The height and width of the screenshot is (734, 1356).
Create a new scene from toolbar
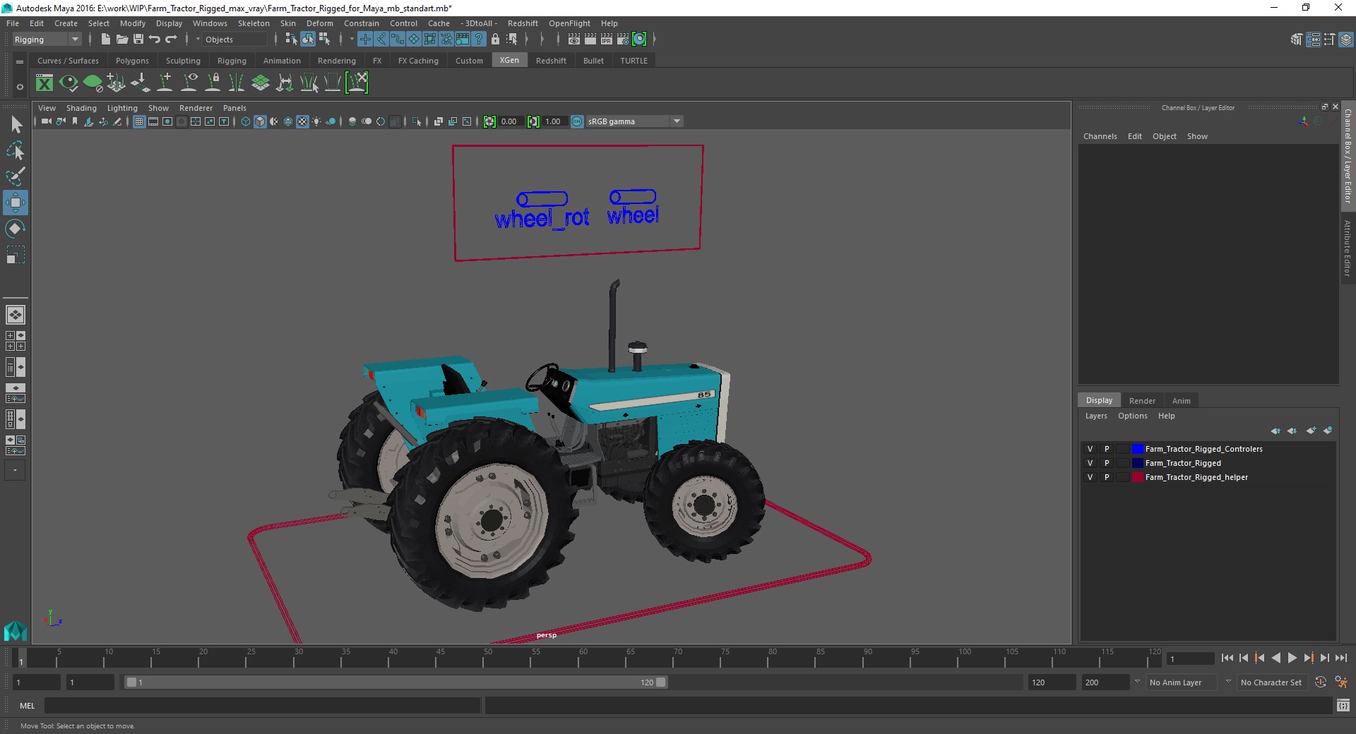105,40
